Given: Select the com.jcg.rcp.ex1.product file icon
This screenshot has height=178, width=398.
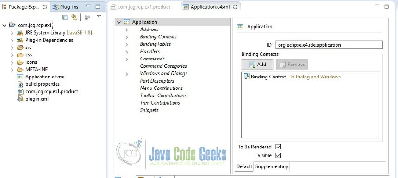Looking at the screenshot, I should 20,91.
